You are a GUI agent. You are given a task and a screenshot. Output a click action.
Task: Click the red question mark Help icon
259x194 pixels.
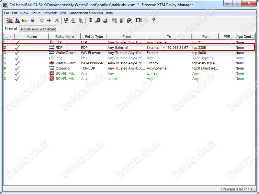[x=153, y=20]
